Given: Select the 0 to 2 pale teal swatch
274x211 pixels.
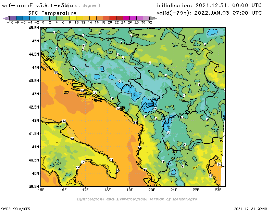Looking at the screenshot, I should coord(46,18).
